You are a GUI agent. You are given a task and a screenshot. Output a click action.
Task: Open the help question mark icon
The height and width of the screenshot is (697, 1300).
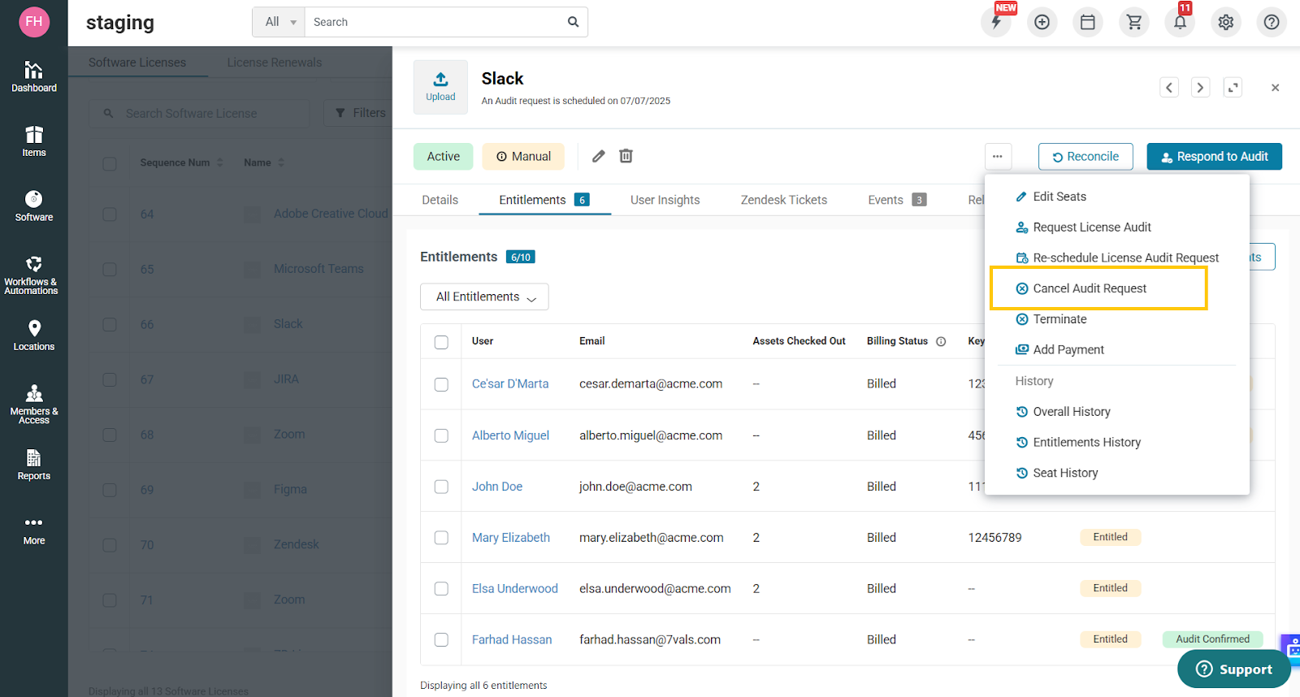[x=1272, y=22]
